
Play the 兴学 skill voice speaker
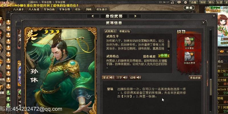click(125, 78)
